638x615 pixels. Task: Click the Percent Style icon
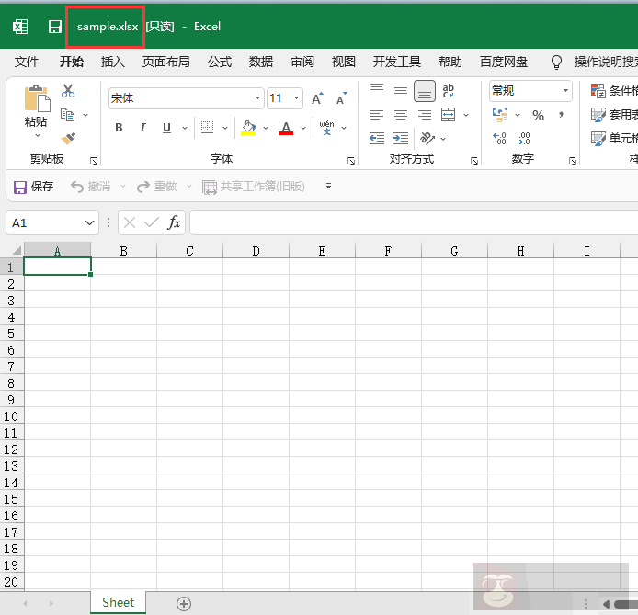(538, 115)
